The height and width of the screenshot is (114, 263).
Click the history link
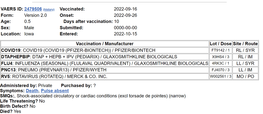point(49,9)
